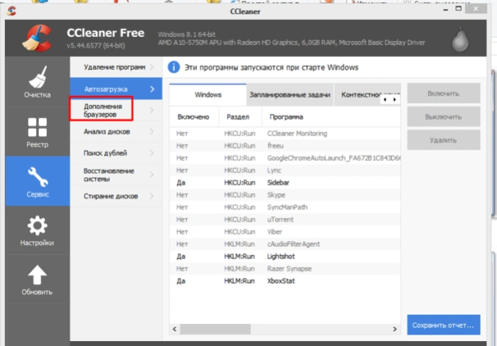Screen dimensions: 497x346
Task: Select Автозагрузка menu item
Action: tap(116, 89)
